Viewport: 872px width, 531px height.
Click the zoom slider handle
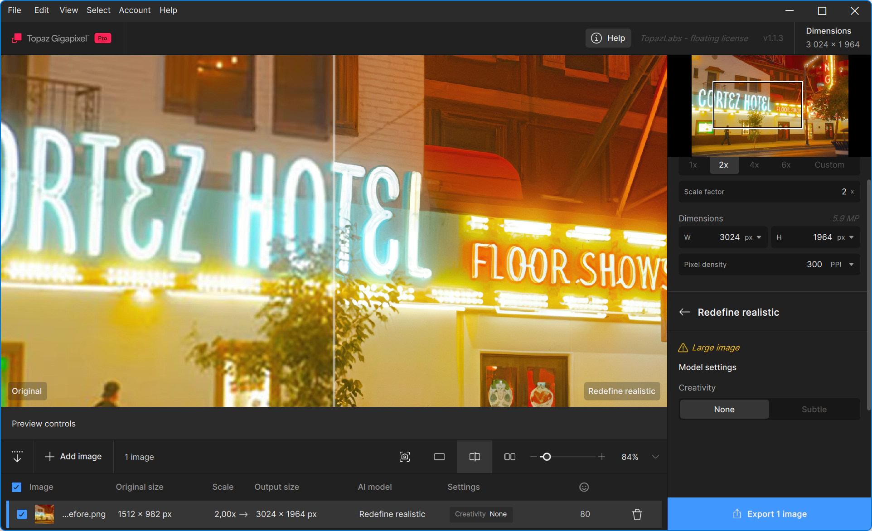click(x=547, y=457)
